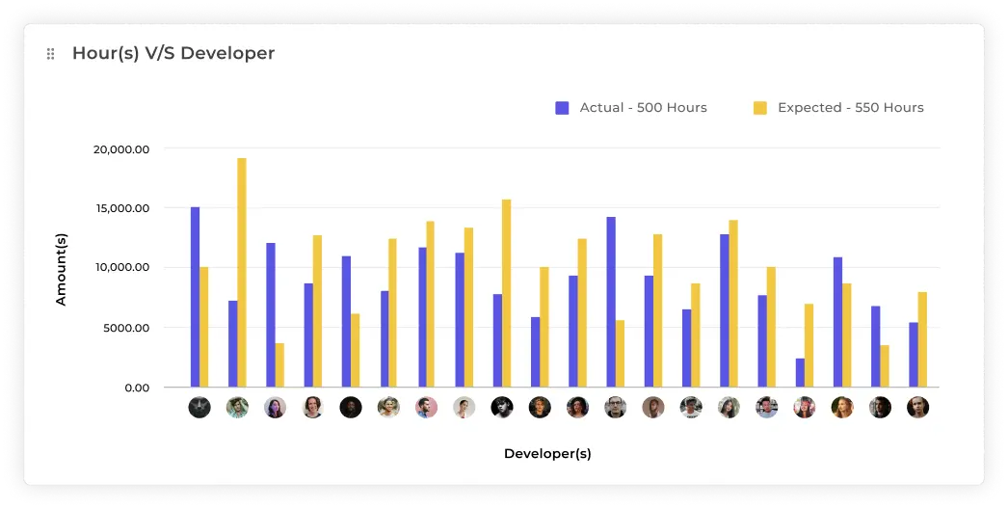The height and width of the screenshot is (509, 1008).
Task: Click the twelfth developer avatar, man with glasses
Action: (x=615, y=408)
